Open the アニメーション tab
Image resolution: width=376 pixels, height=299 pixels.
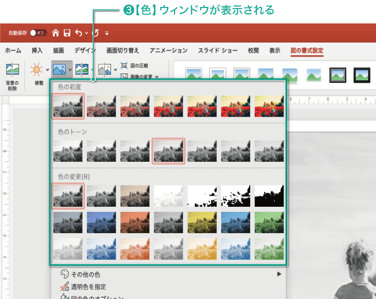point(169,51)
